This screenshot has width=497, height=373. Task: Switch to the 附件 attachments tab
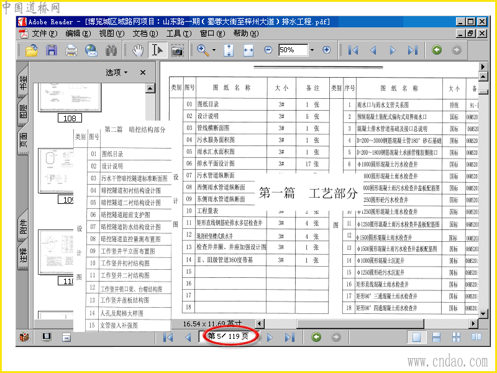pyautogui.click(x=23, y=227)
